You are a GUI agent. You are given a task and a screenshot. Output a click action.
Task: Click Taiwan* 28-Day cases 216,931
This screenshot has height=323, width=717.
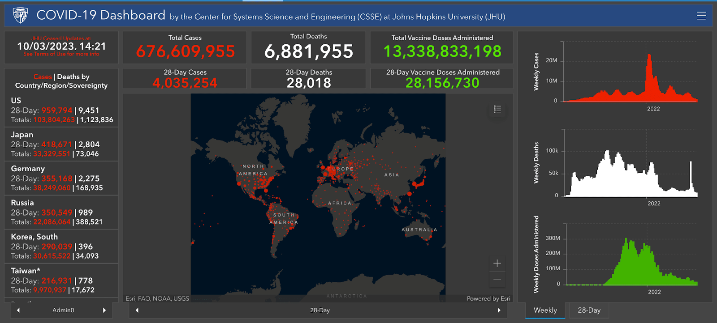click(x=56, y=280)
